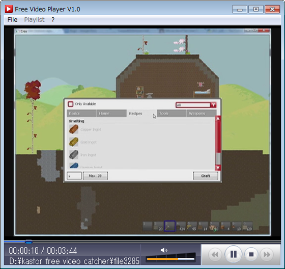Stop the video playback
Image resolution: width=285 pixels, height=269 pixels.
pyautogui.click(x=251, y=254)
